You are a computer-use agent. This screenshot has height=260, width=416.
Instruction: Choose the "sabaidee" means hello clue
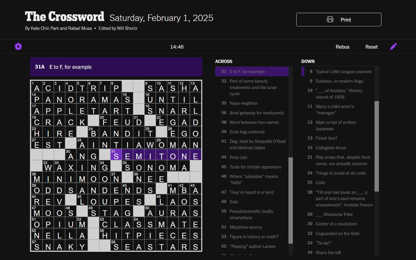(252, 180)
